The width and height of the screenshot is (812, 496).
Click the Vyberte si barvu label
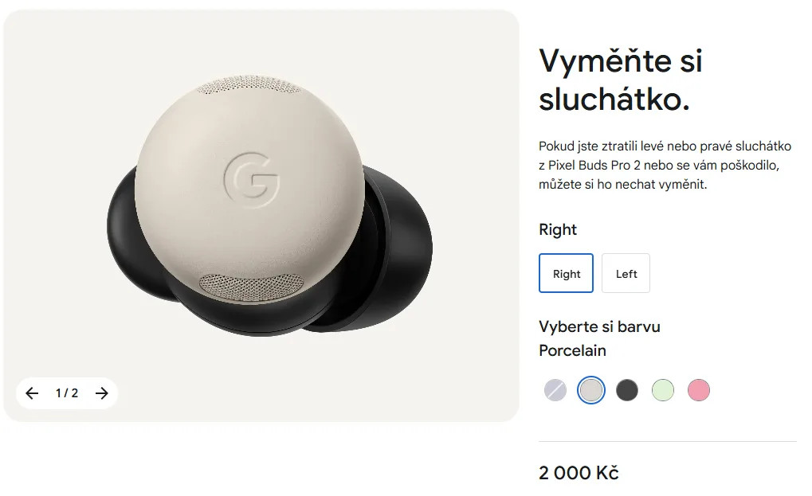point(599,327)
